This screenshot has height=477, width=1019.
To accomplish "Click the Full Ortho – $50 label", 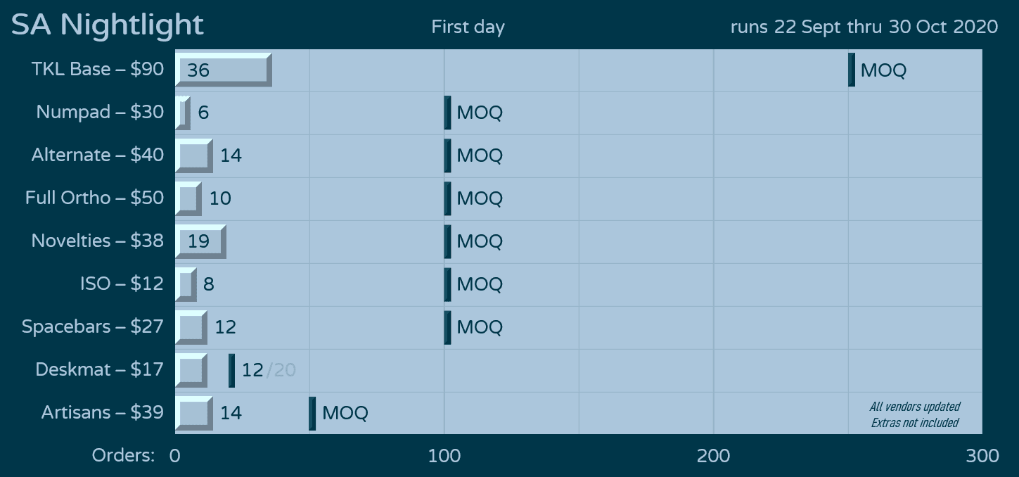I will click(95, 198).
